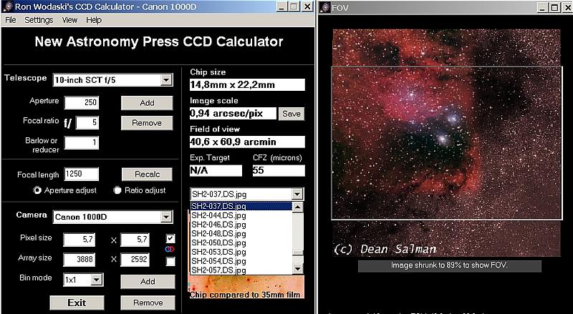Click the FOV window title bar icon

click(324, 7)
